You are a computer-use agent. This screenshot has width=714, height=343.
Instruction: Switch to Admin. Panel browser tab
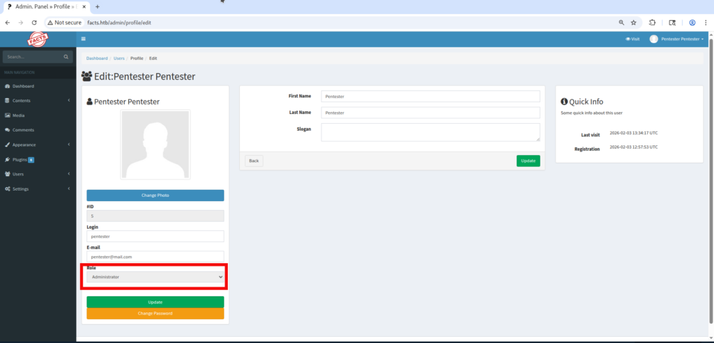(x=45, y=7)
